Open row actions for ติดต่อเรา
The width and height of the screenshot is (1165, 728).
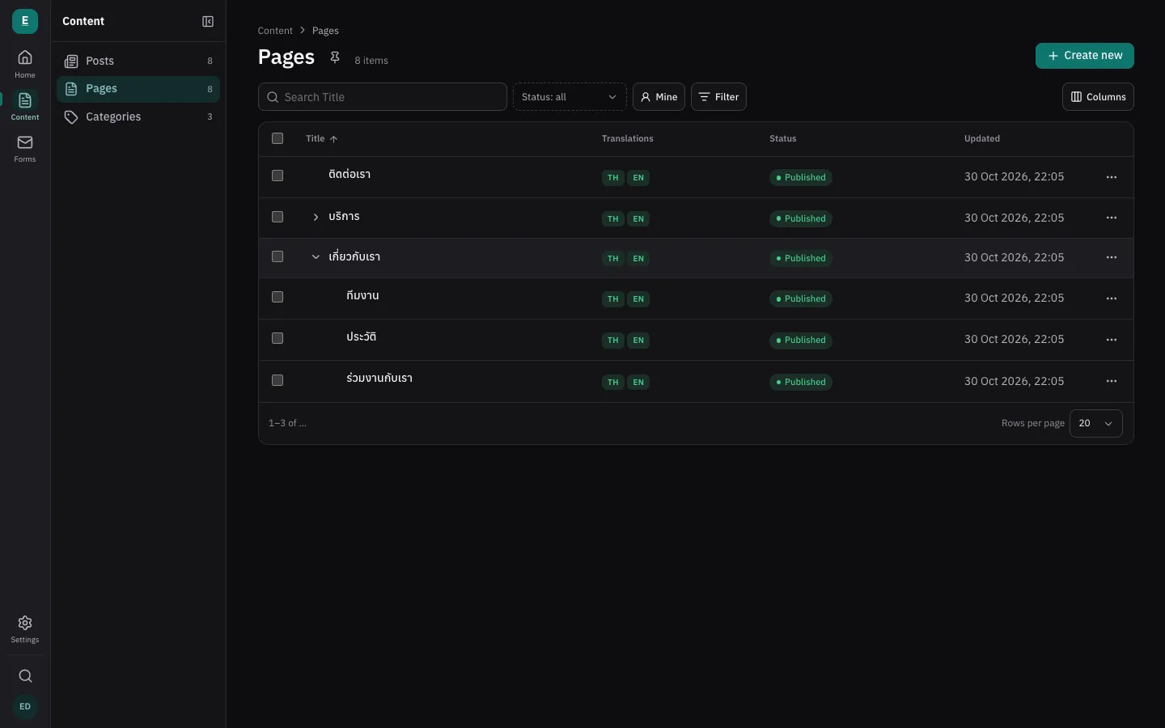pos(1112,177)
